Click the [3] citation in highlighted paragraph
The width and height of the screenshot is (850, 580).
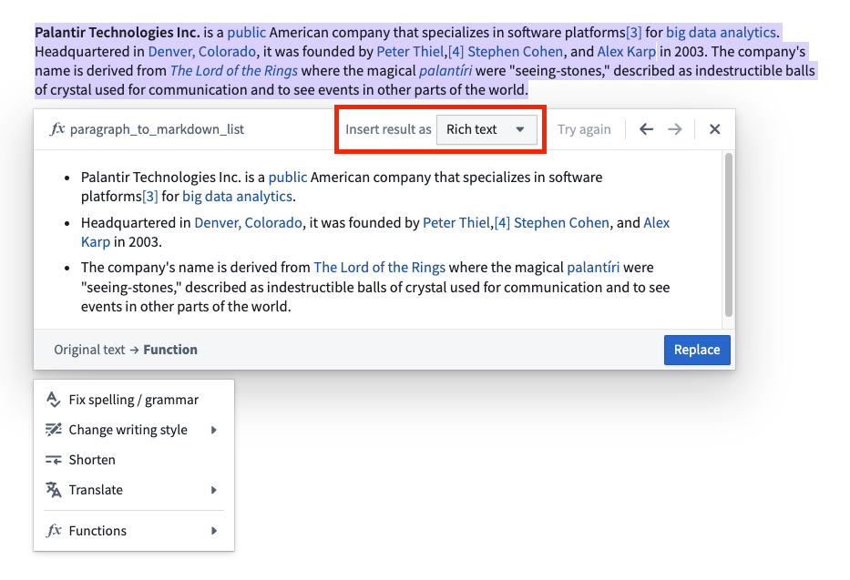[634, 33]
